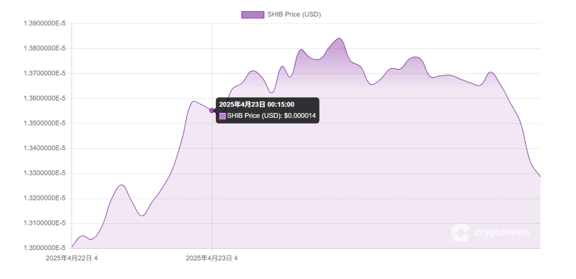Screen dimensions: 576x279
Task: Click the purple SHIB legend color box
Action: point(252,14)
